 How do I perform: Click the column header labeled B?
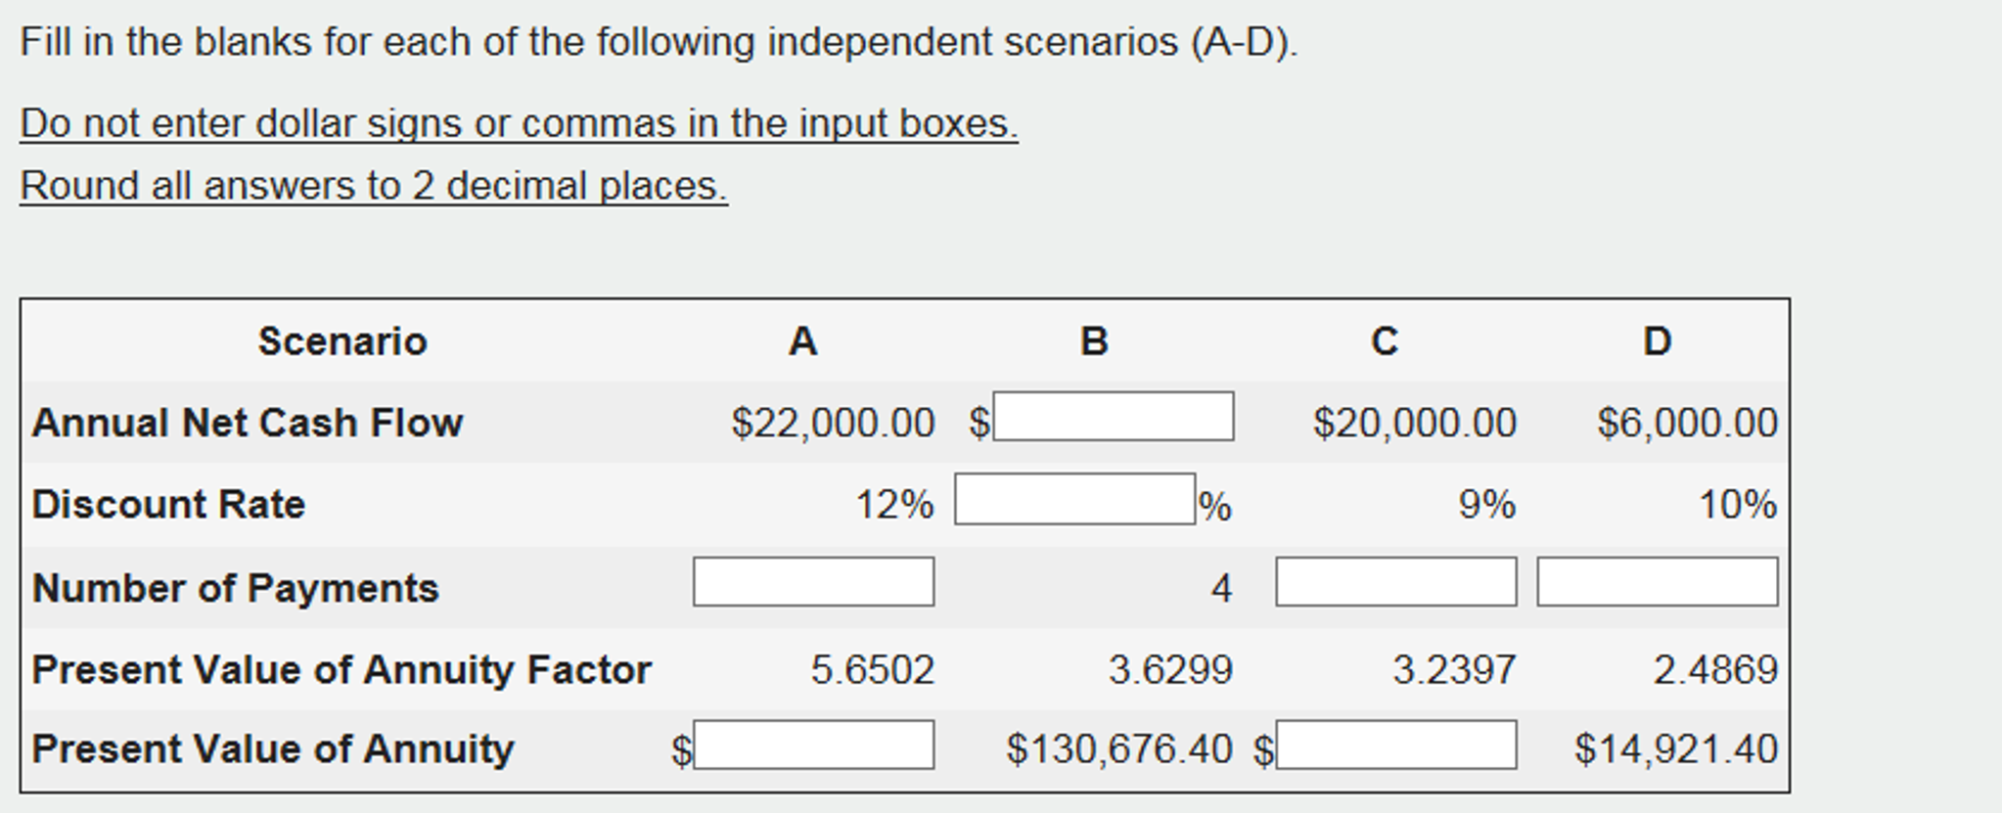[x=1093, y=340]
